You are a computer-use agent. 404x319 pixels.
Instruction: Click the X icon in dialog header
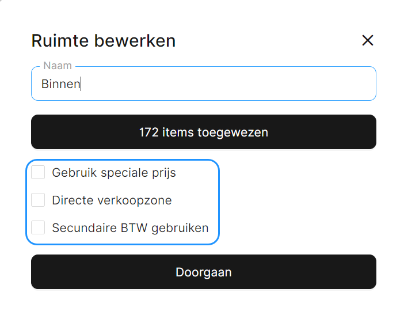click(367, 40)
